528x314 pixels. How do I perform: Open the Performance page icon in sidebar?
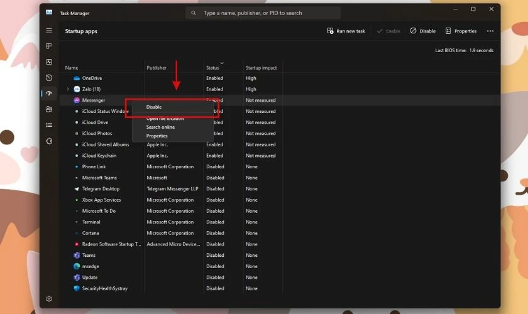tap(49, 62)
